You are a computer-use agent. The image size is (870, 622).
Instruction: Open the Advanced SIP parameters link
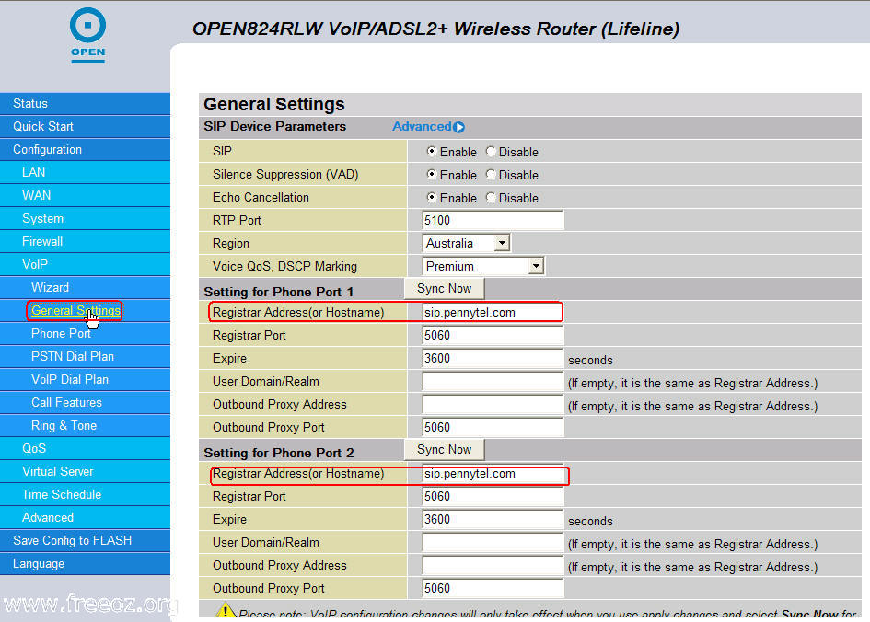422,127
